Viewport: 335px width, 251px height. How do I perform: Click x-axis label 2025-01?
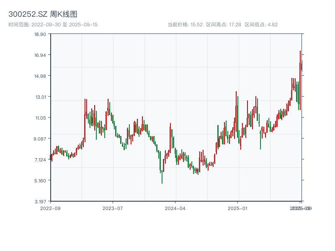237,208
